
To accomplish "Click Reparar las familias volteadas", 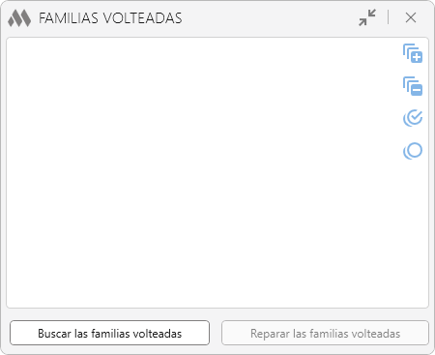I will tap(325, 333).
